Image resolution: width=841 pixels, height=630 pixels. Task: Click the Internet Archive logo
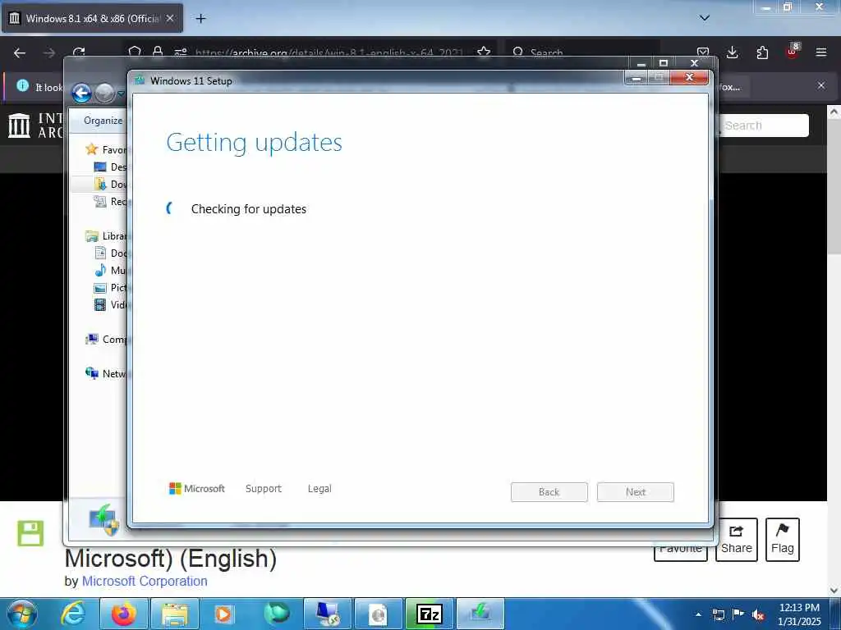[20, 126]
